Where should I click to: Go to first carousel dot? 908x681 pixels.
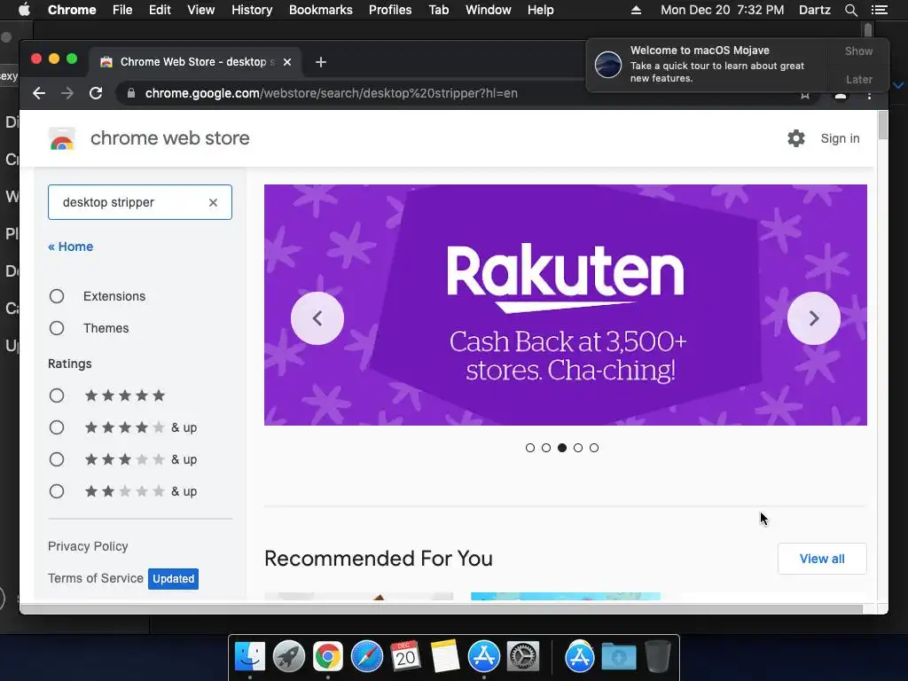[x=530, y=448]
